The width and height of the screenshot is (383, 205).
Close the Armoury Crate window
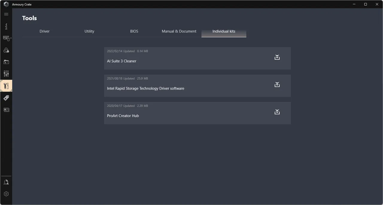(377, 4)
